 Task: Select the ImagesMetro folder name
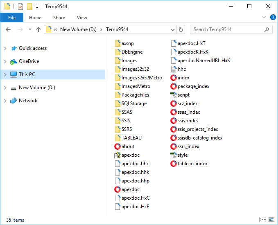pos(136,86)
